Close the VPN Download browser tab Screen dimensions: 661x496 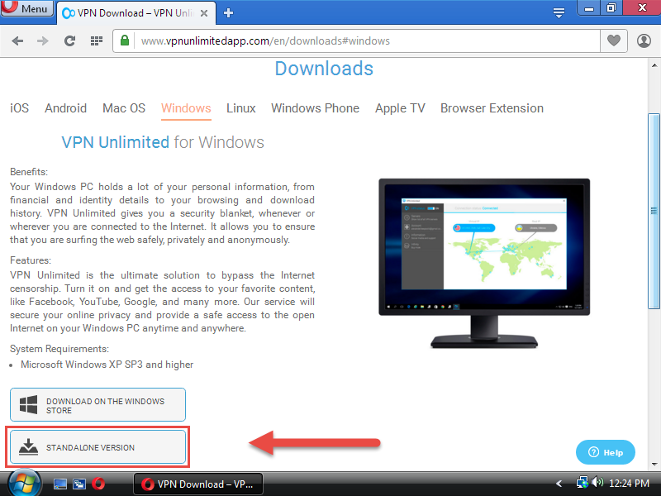(x=204, y=13)
